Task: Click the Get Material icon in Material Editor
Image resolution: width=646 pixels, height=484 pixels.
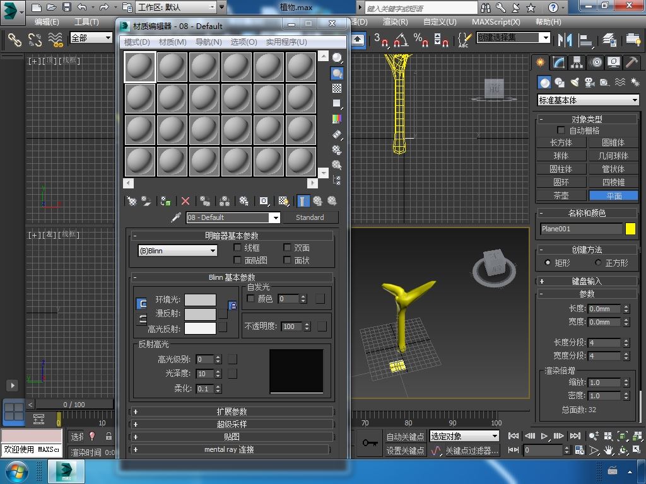Action: tap(132, 201)
